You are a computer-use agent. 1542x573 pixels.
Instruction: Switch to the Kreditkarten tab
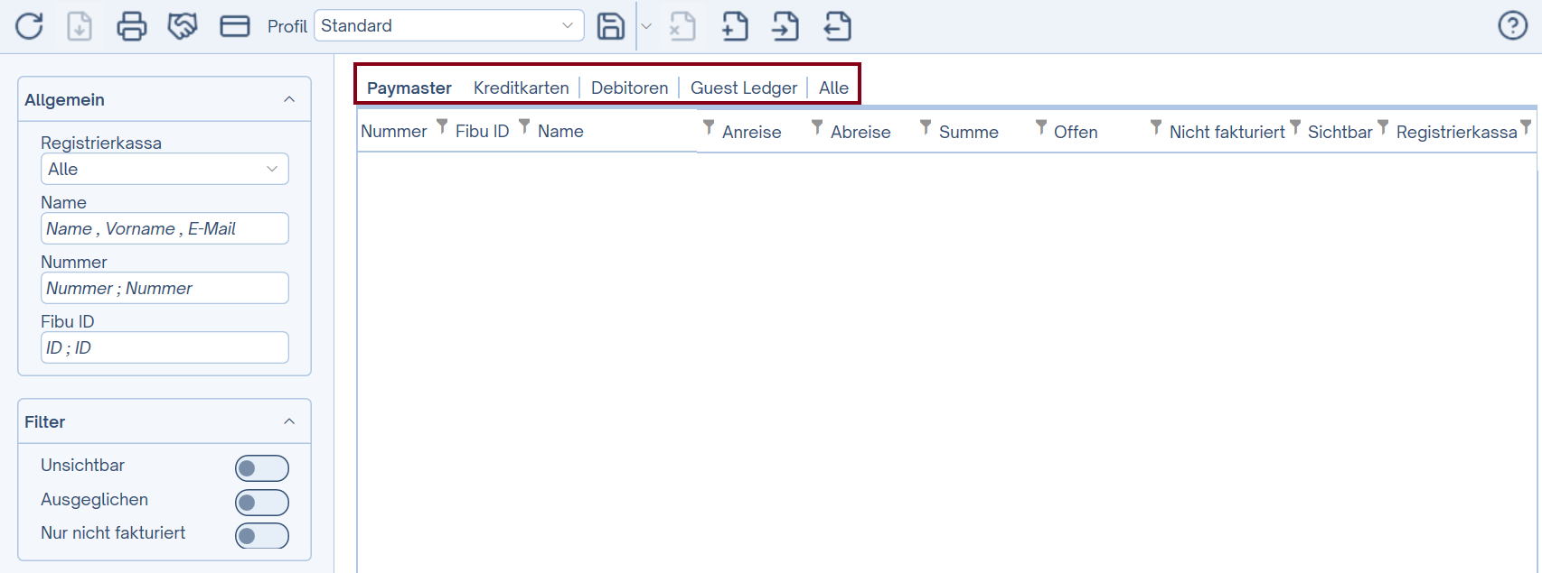[522, 88]
